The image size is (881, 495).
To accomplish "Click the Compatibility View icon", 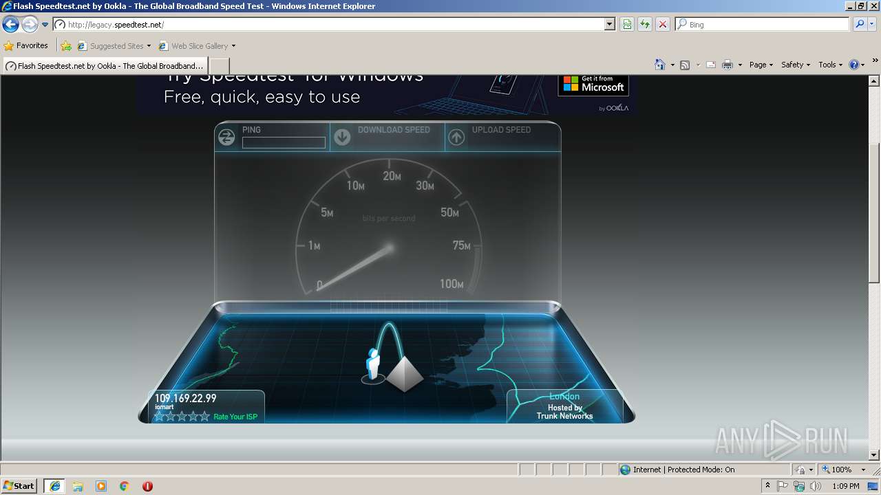I will [627, 24].
